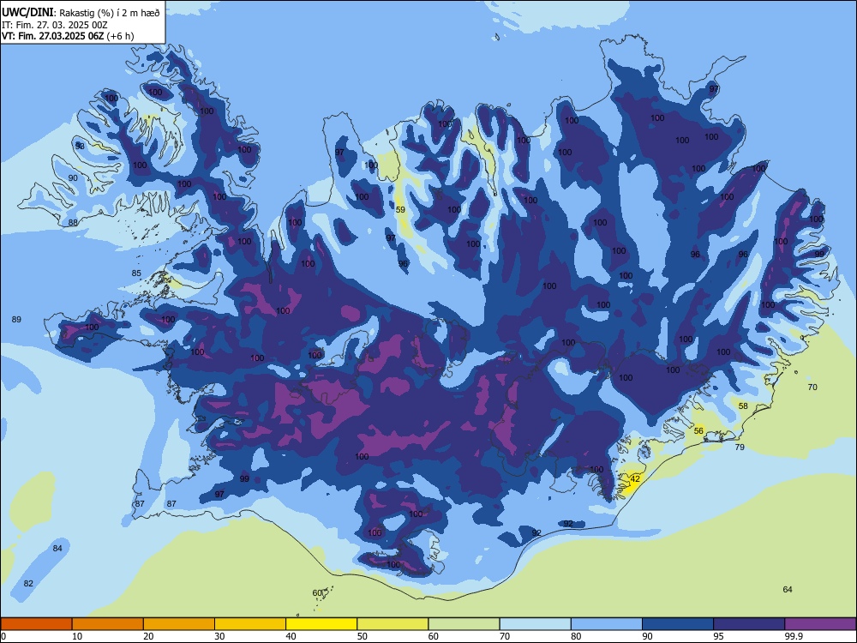Select the 85 value in the western bay
The width and height of the screenshot is (857, 643).
(x=136, y=273)
